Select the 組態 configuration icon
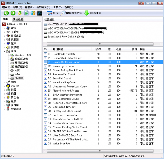This screenshot has width=164, height=159. click(x=8, y=101)
